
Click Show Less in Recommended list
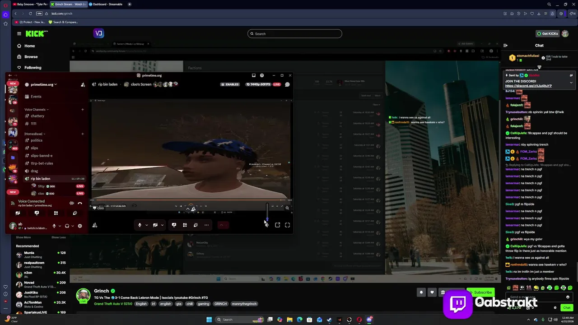tap(58, 237)
